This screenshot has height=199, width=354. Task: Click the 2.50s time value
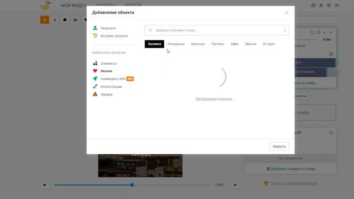point(219,185)
